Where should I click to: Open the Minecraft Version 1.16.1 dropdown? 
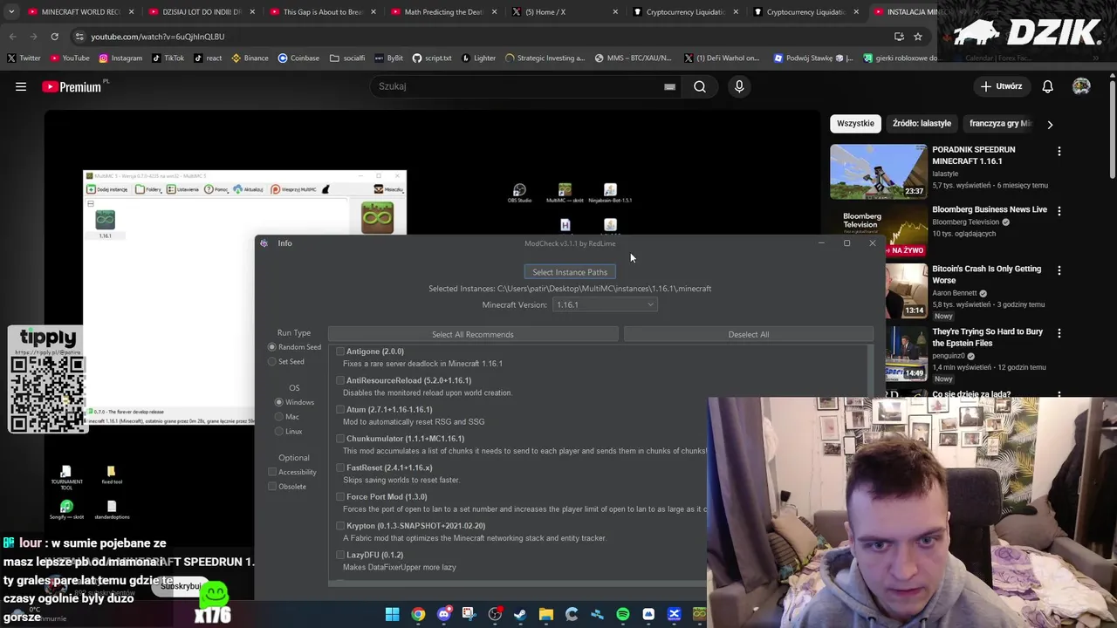[x=605, y=305]
